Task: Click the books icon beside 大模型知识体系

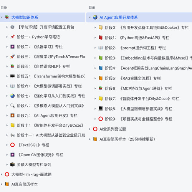Action: tap(7, 17)
